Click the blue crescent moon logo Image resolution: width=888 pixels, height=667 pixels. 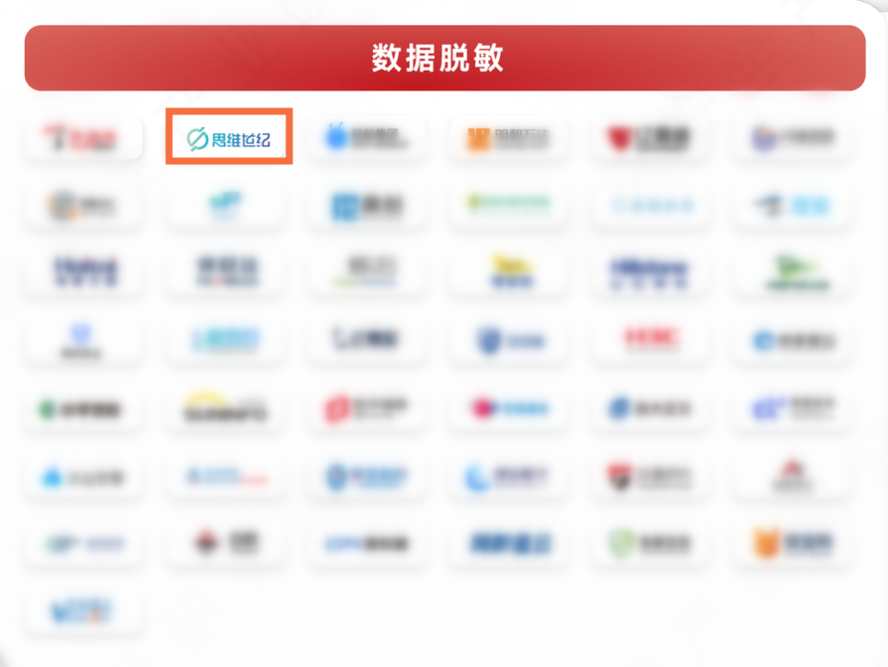(x=508, y=477)
